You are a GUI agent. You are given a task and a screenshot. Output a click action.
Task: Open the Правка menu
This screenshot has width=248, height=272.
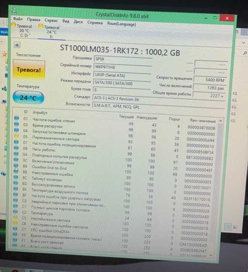pos(34,20)
